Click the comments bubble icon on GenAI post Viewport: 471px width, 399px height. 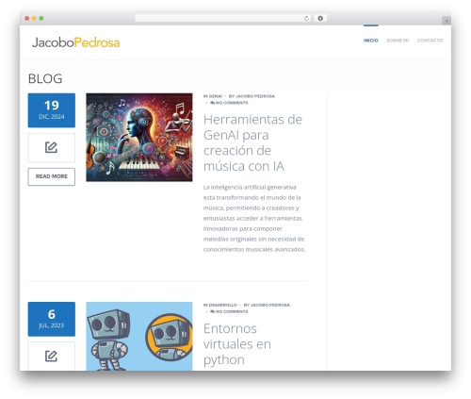212,103
